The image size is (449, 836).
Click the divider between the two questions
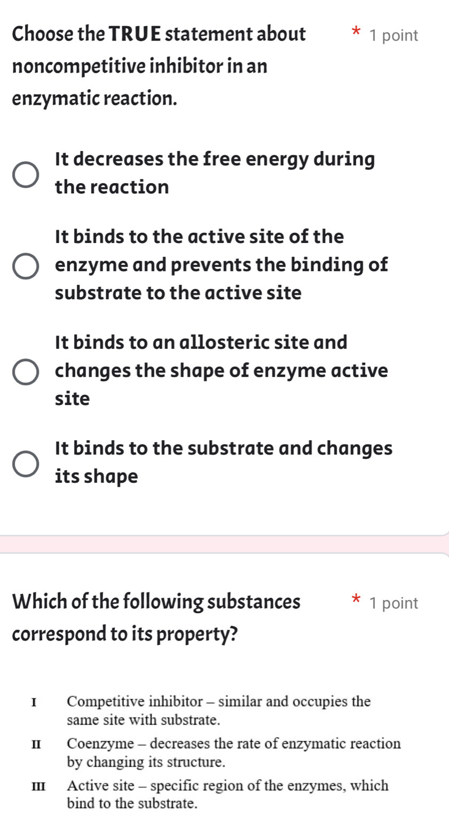(x=224, y=544)
